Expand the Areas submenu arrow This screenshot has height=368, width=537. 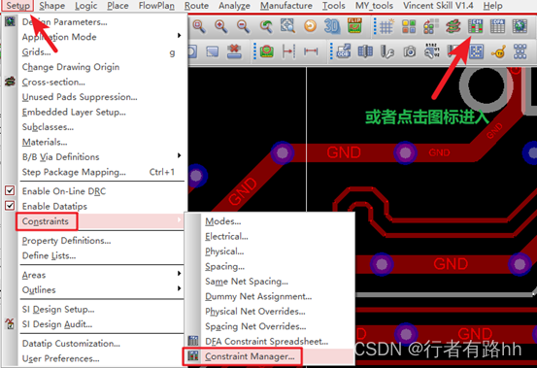(179, 274)
